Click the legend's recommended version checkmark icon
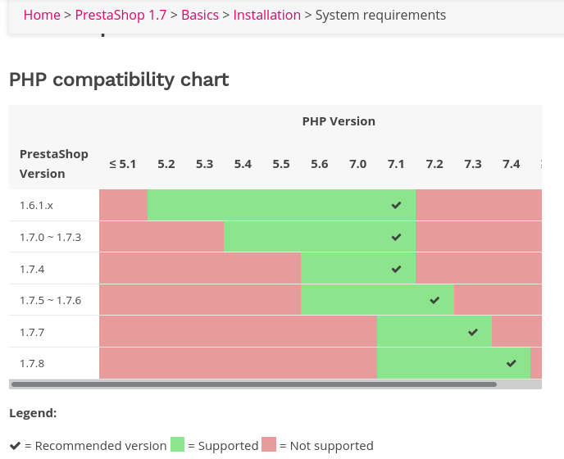Viewport: 564px width, 459px height. point(16,445)
